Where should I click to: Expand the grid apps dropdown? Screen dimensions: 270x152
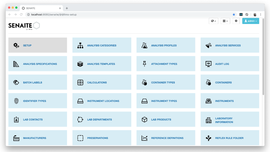coord(225,21)
